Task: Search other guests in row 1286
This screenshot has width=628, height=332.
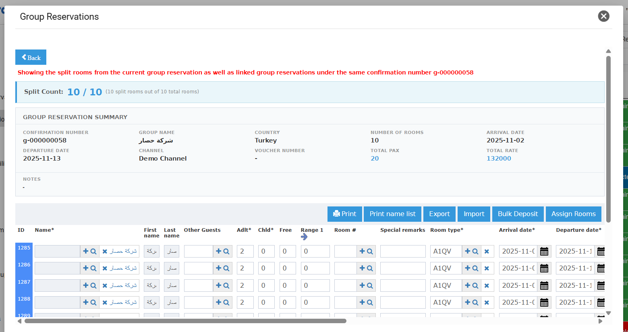Action: [226, 268]
